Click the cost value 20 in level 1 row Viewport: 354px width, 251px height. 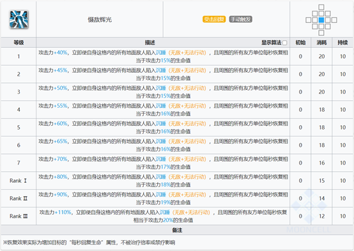point(321,56)
